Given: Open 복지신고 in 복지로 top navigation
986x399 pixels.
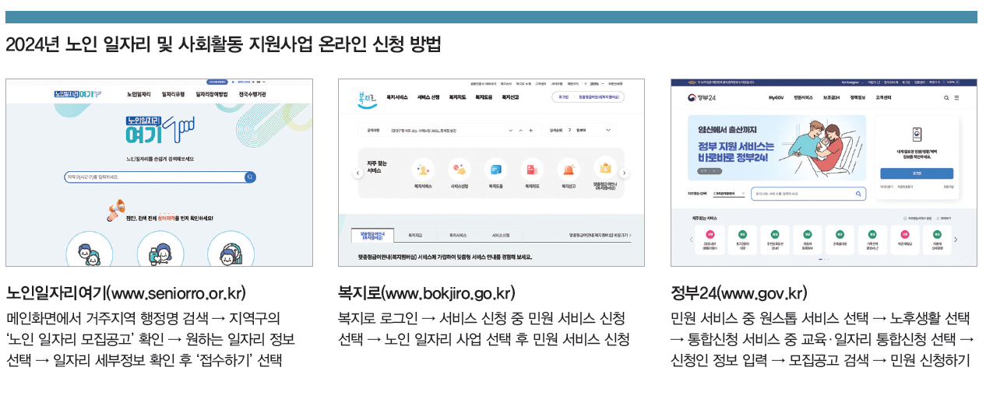Looking at the screenshot, I should (510, 98).
